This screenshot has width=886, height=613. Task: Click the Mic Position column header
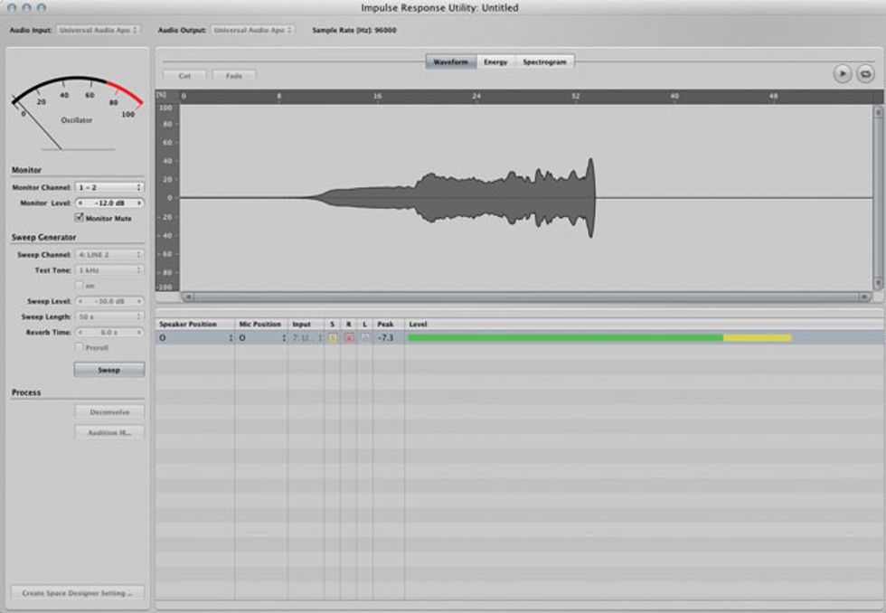click(x=261, y=325)
